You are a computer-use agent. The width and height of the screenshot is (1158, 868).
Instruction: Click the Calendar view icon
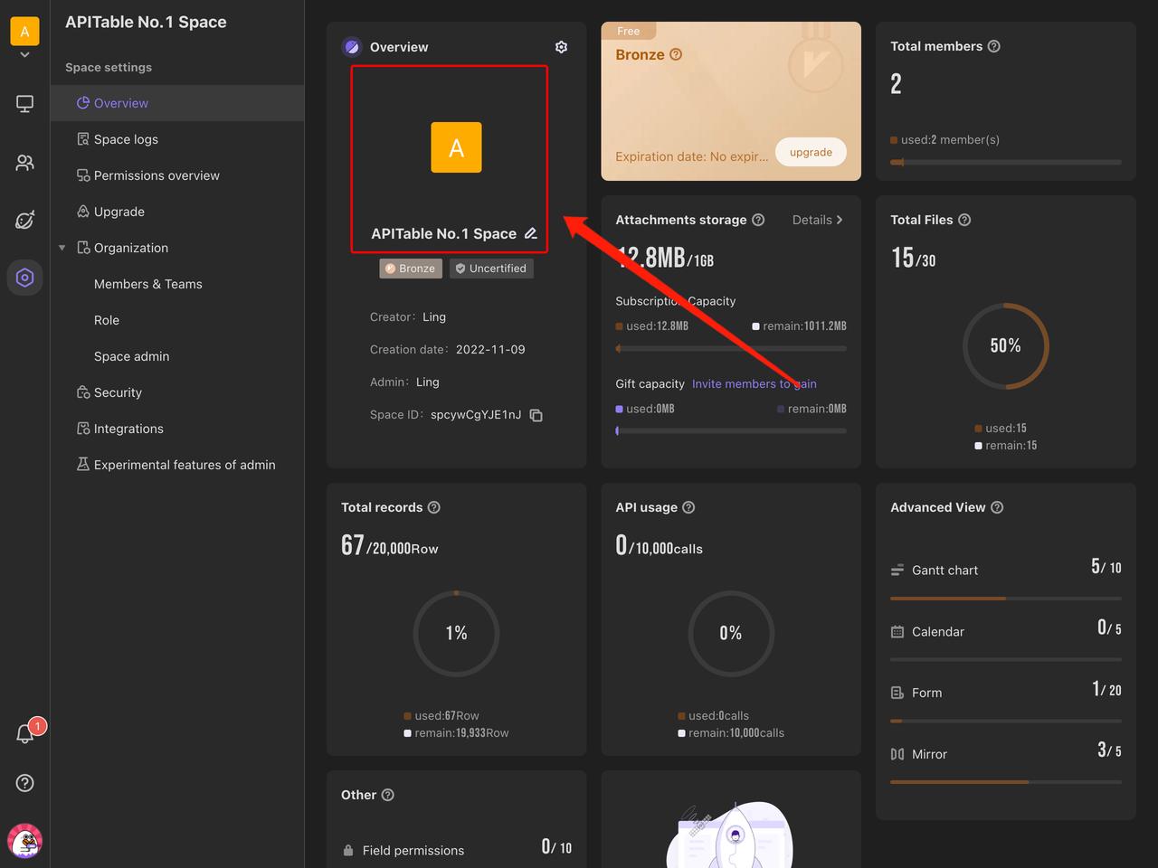897,631
